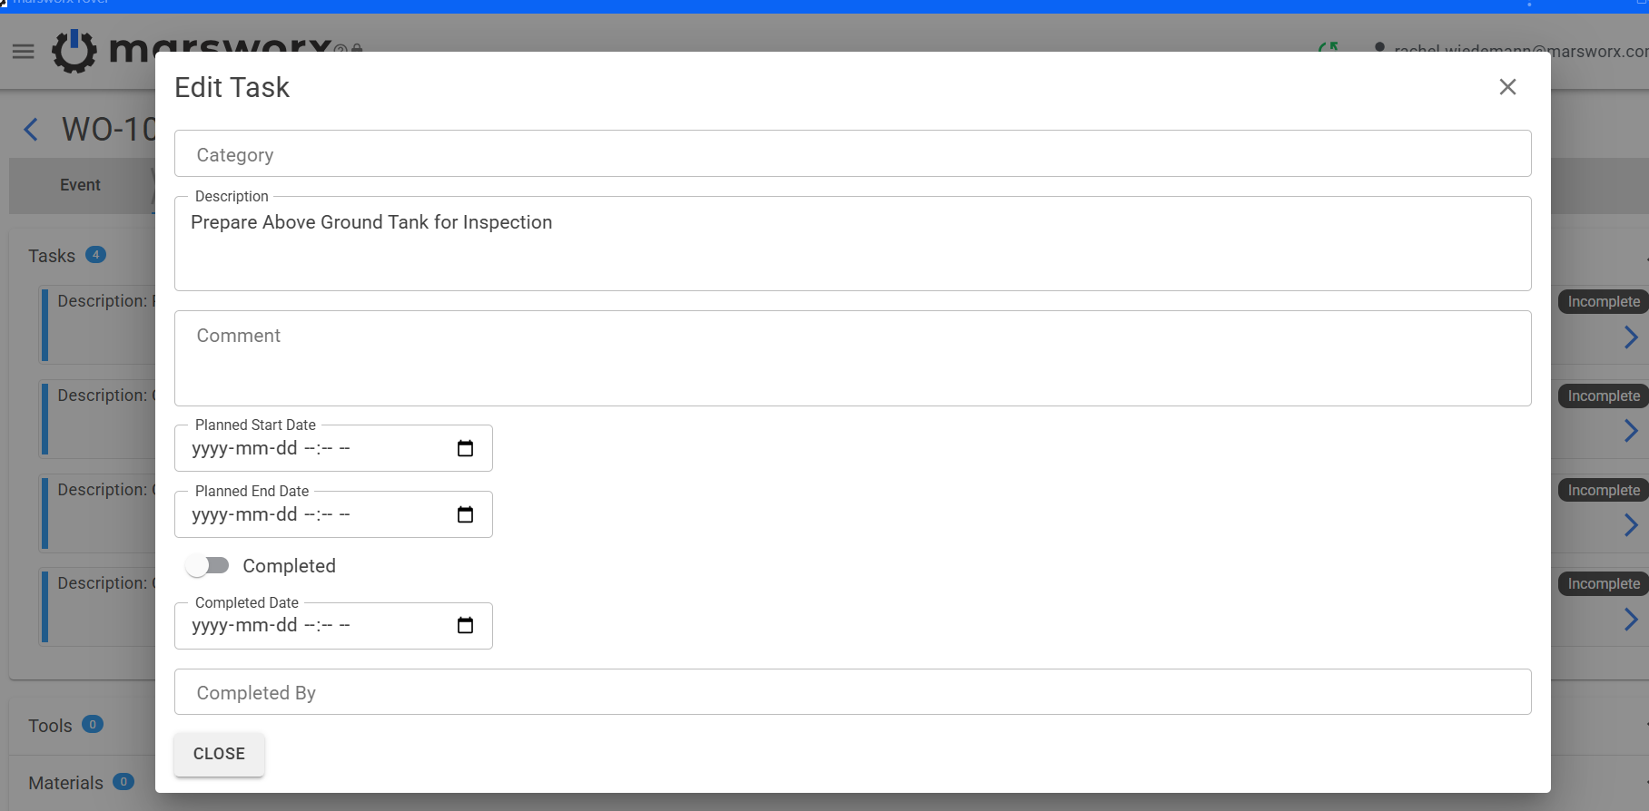
Task: Click first task's Incomplete status chip
Action: pos(1604,302)
